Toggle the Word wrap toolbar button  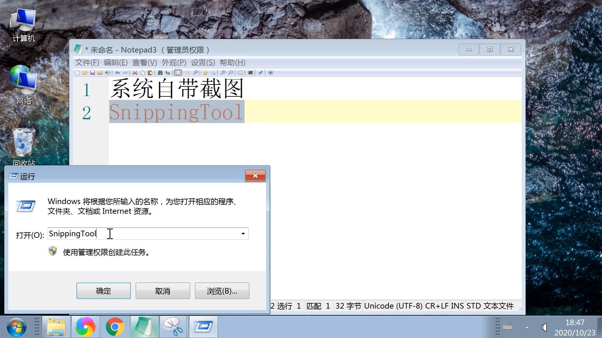178,73
